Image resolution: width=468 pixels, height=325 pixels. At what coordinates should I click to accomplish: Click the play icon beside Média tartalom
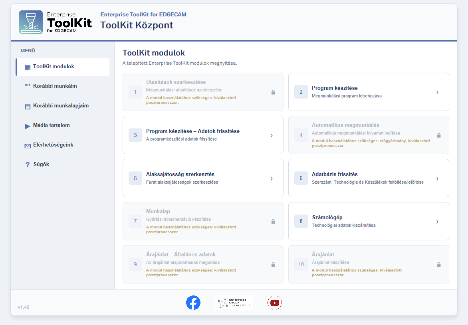pos(28,126)
